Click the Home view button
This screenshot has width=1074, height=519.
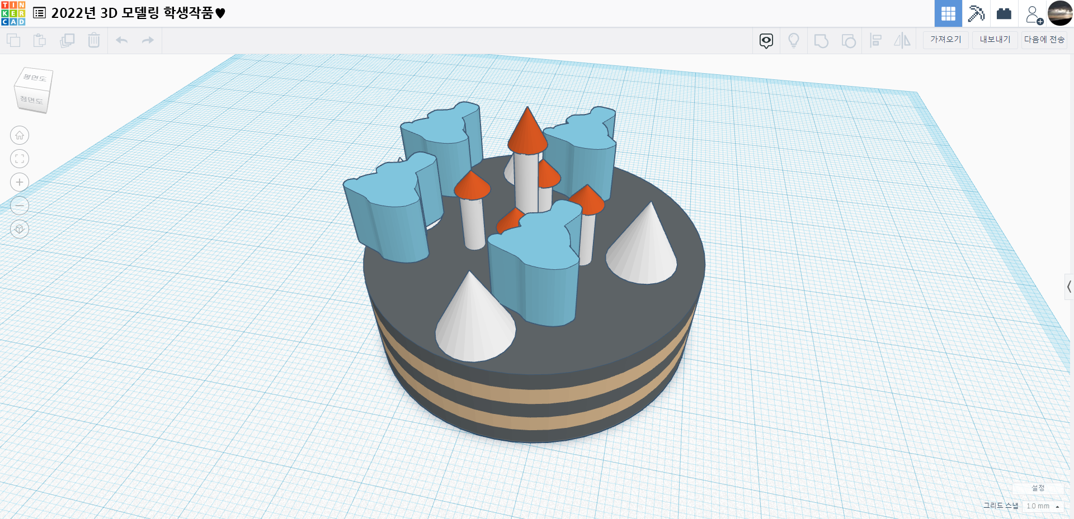tap(20, 135)
